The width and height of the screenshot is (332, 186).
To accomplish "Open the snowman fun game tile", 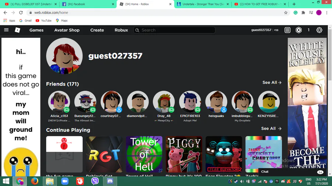I will click(x=64, y=154).
